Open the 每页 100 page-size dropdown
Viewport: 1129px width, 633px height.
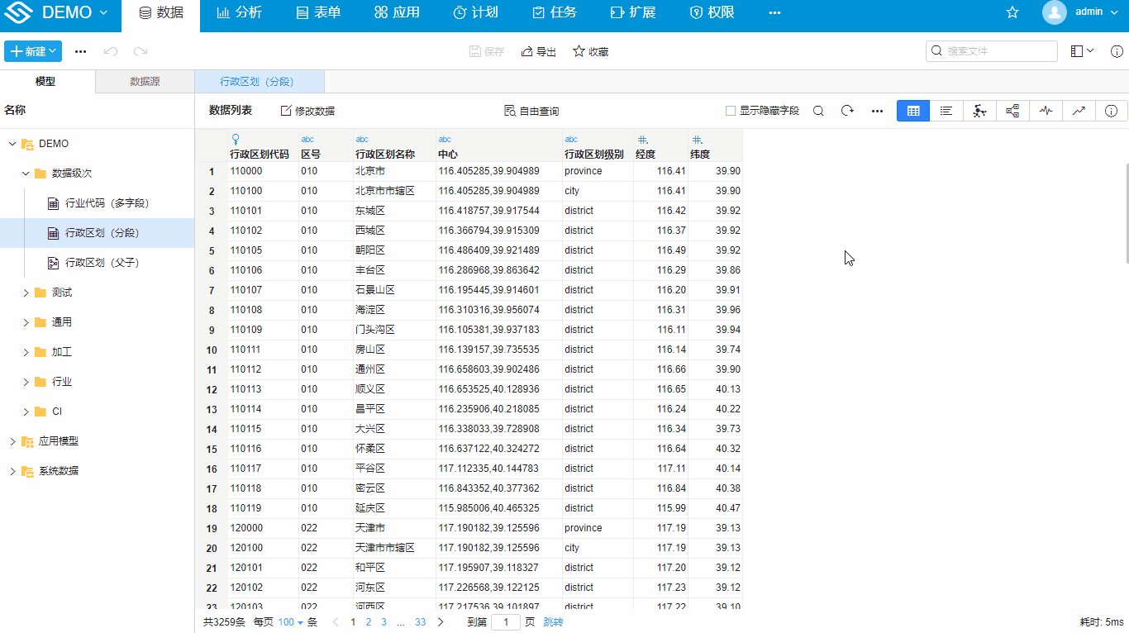(291, 622)
